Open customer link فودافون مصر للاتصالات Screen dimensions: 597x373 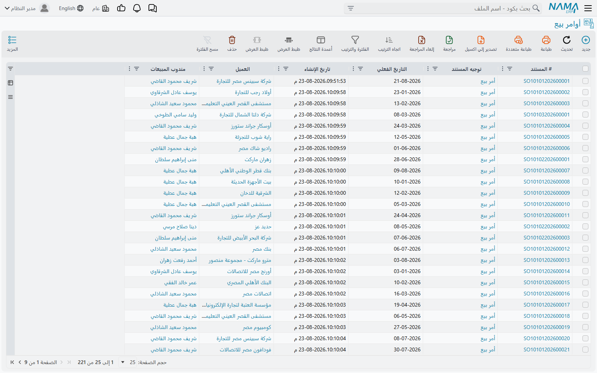click(x=246, y=350)
